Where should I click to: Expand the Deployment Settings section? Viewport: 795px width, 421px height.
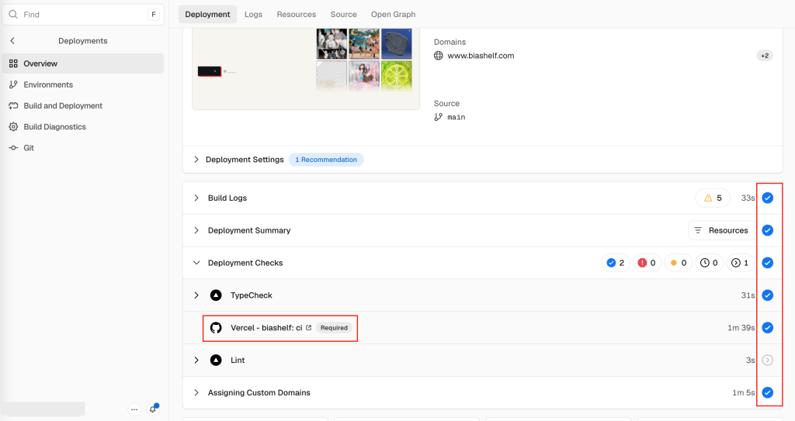pyautogui.click(x=196, y=160)
